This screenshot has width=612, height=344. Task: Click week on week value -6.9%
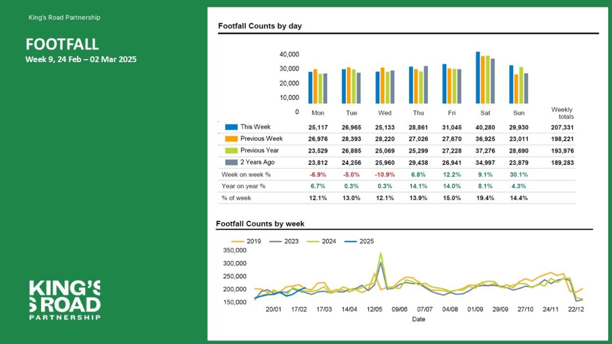[318, 175]
